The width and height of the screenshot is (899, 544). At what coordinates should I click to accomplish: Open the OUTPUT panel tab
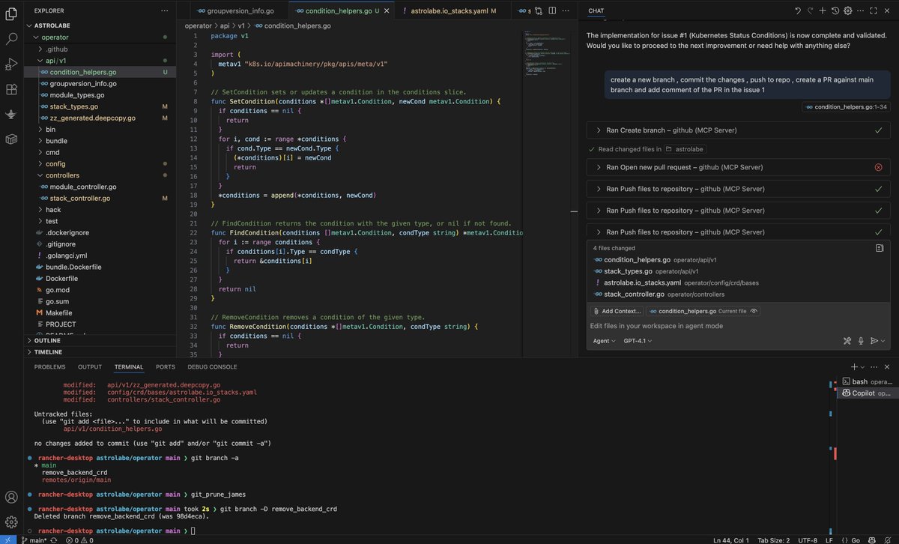coord(90,367)
